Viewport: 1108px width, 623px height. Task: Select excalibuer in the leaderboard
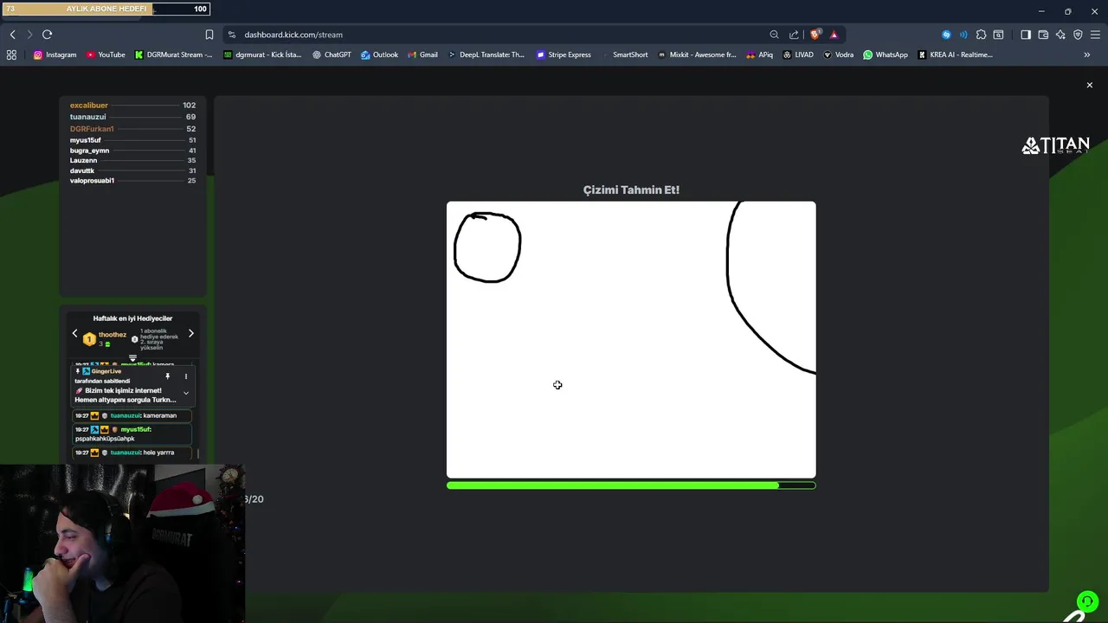tap(89, 106)
